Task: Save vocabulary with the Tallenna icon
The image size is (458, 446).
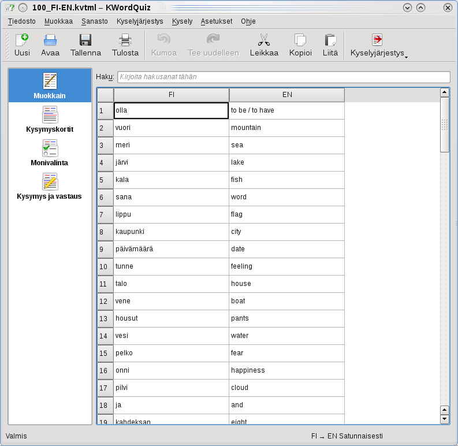Action: click(85, 40)
